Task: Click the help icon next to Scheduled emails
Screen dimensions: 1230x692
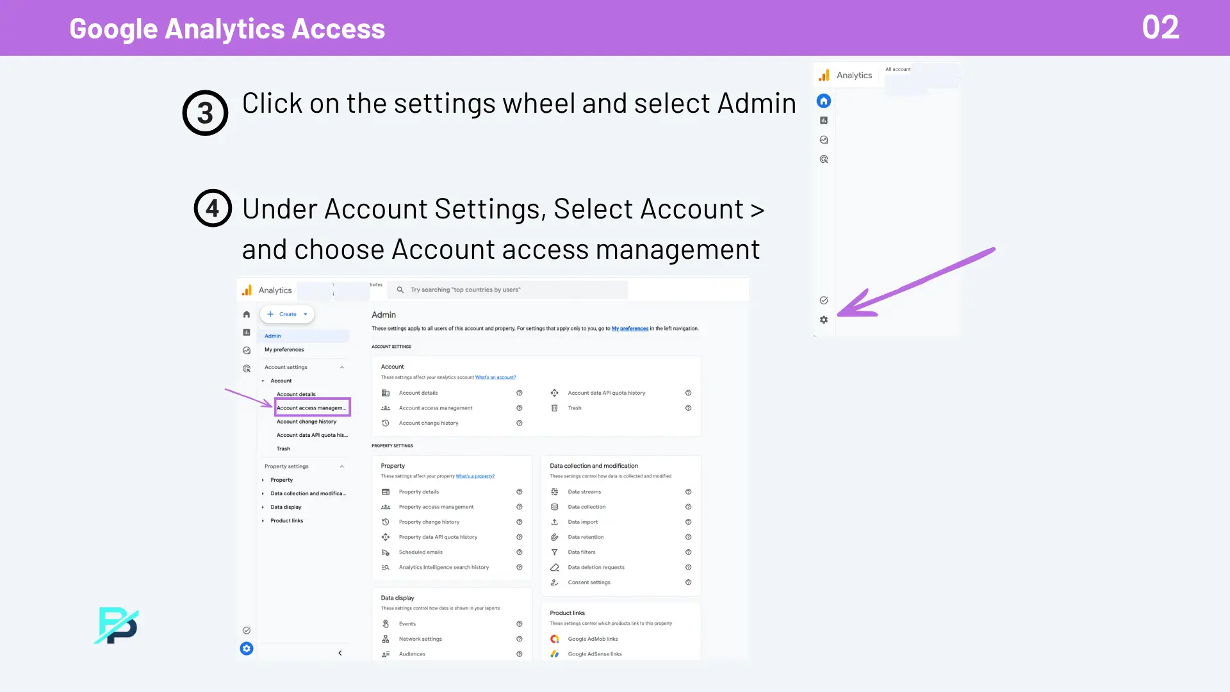Action: click(520, 552)
